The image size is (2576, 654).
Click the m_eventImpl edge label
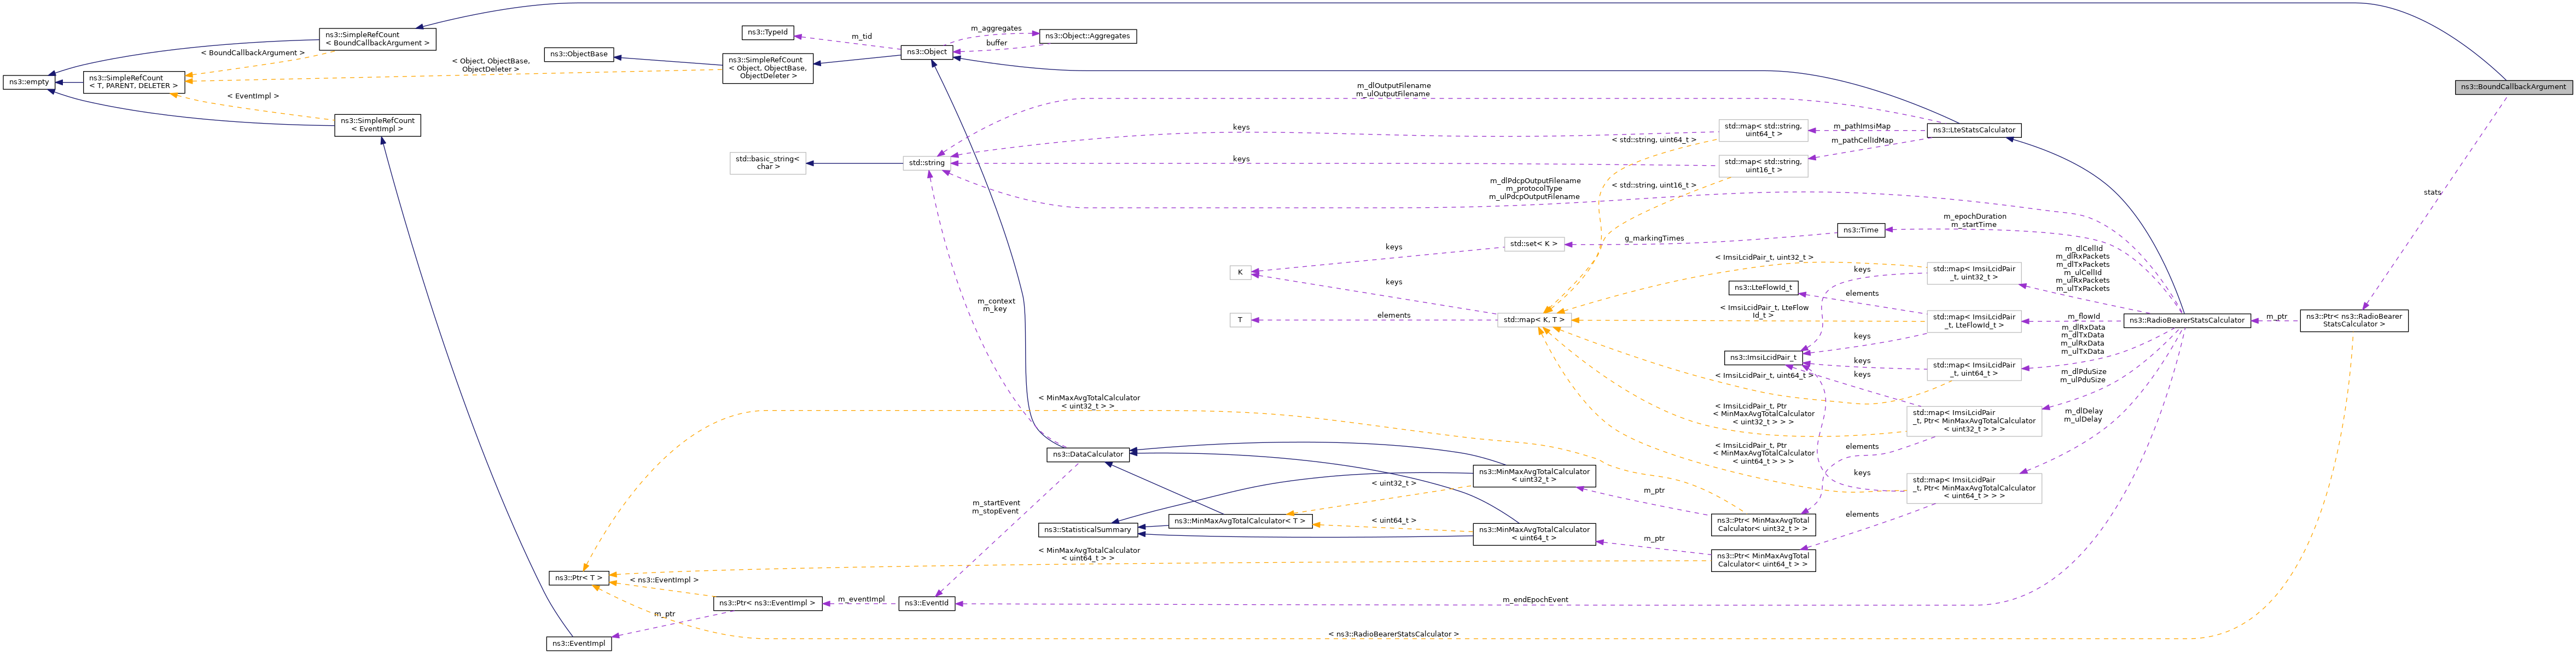point(861,599)
